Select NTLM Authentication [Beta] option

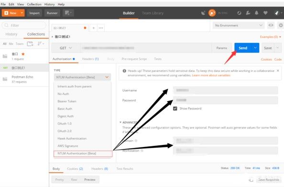tap(83, 154)
